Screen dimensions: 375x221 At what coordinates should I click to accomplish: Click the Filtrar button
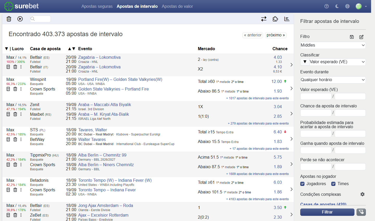pos(327,212)
